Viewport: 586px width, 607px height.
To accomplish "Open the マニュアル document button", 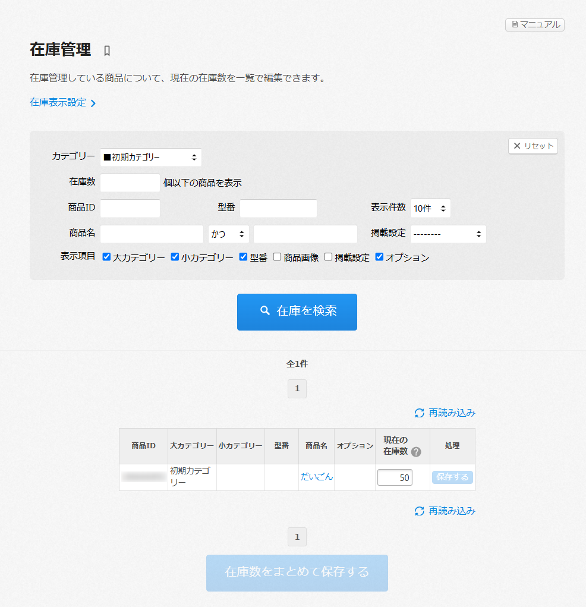I will [534, 24].
